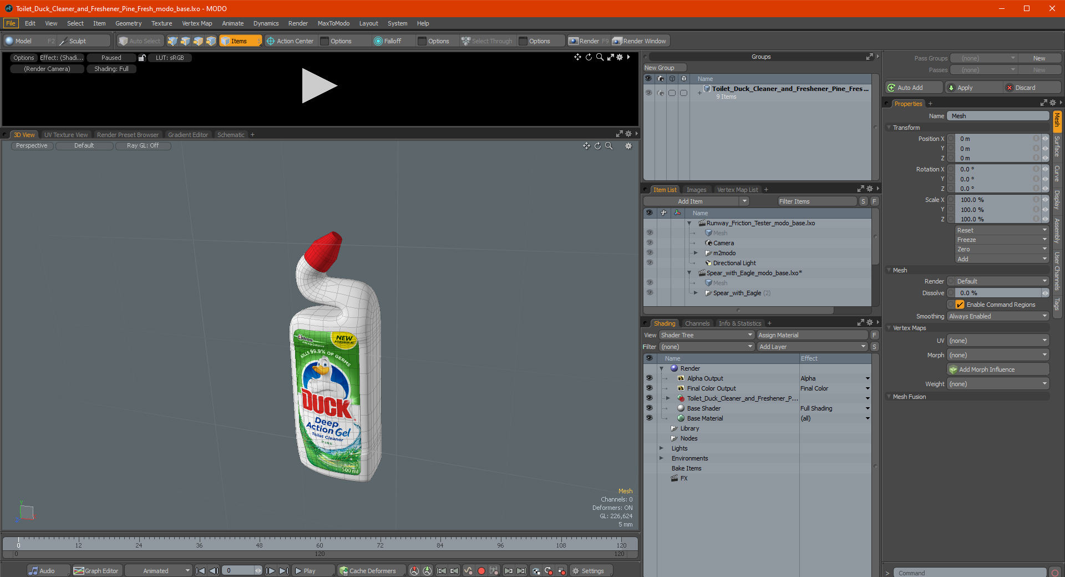Open the Animated keying mode dropdown

pyautogui.click(x=158, y=571)
